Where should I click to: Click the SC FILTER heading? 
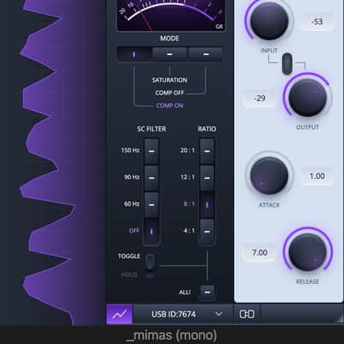coord(151,129)
